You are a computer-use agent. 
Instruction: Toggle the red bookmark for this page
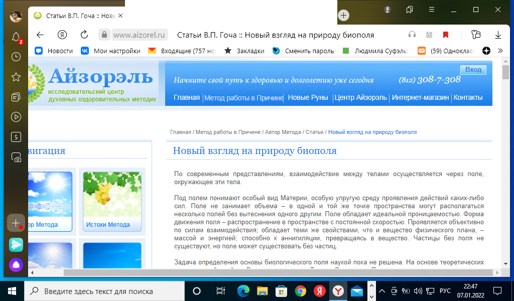pyautogui.click(x=445, y=35)
